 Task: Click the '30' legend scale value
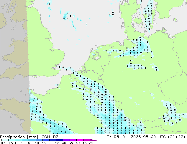point(64,143)
